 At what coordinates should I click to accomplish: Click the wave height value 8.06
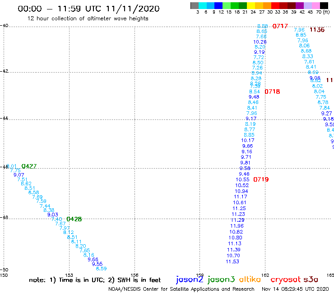tap(304, 46)
